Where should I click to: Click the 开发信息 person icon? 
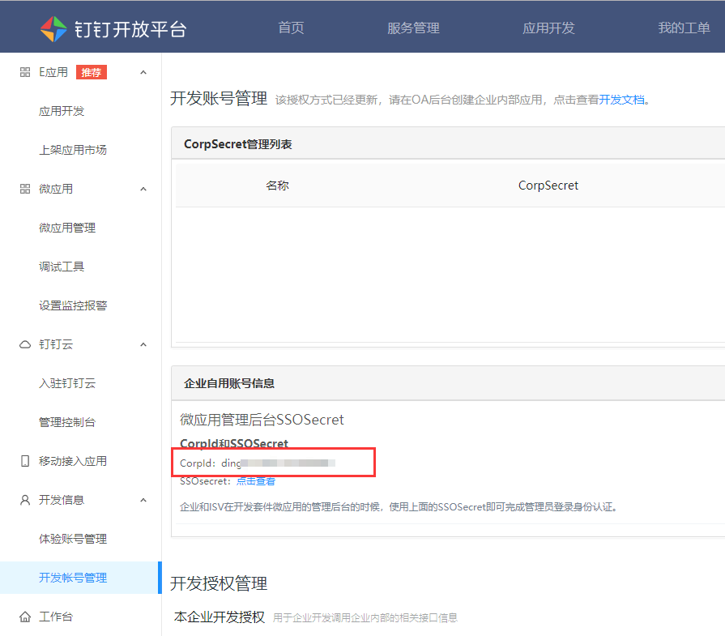click(x=24, y=500)
